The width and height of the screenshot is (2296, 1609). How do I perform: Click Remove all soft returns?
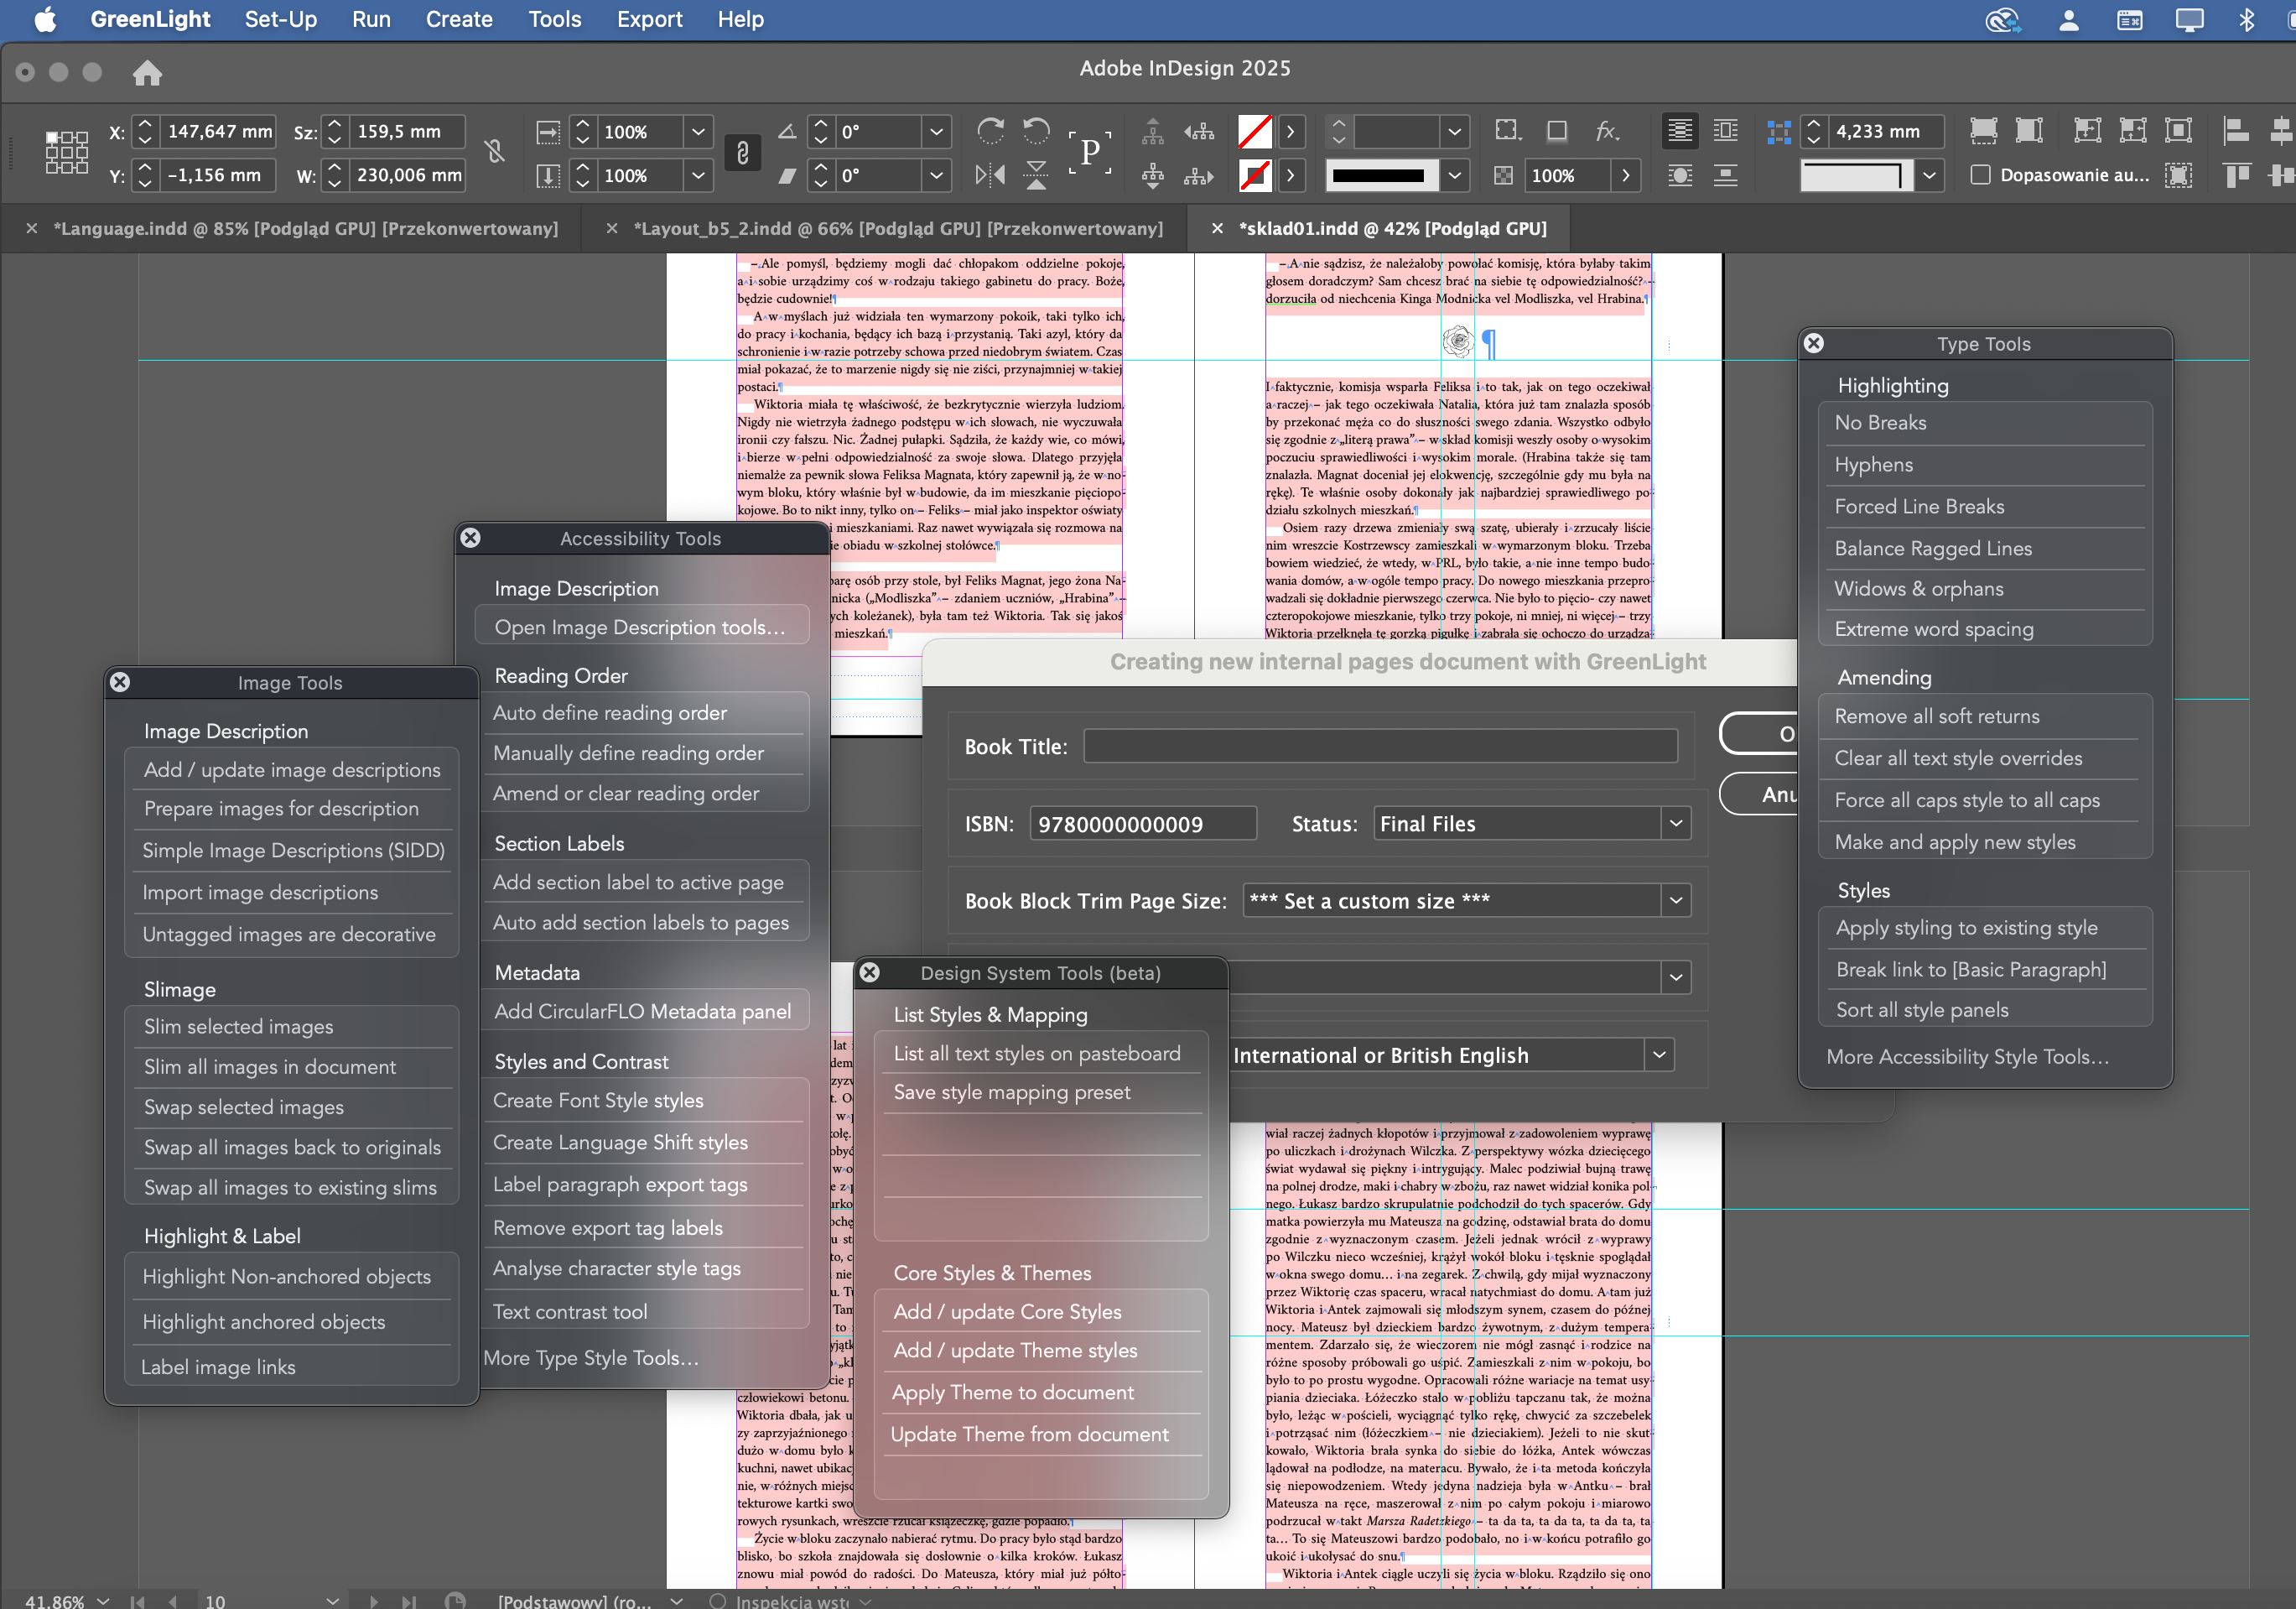(x=1936, y=716)
